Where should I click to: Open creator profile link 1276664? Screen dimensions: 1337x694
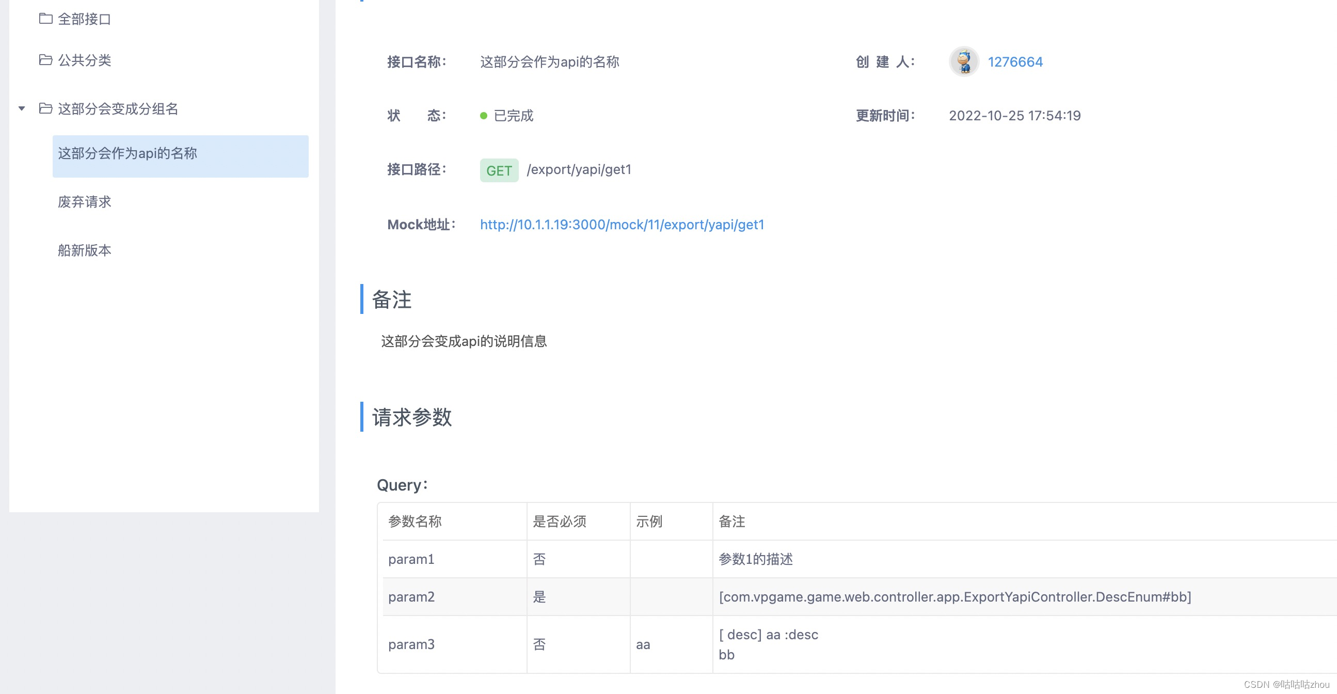point(1015,62)
